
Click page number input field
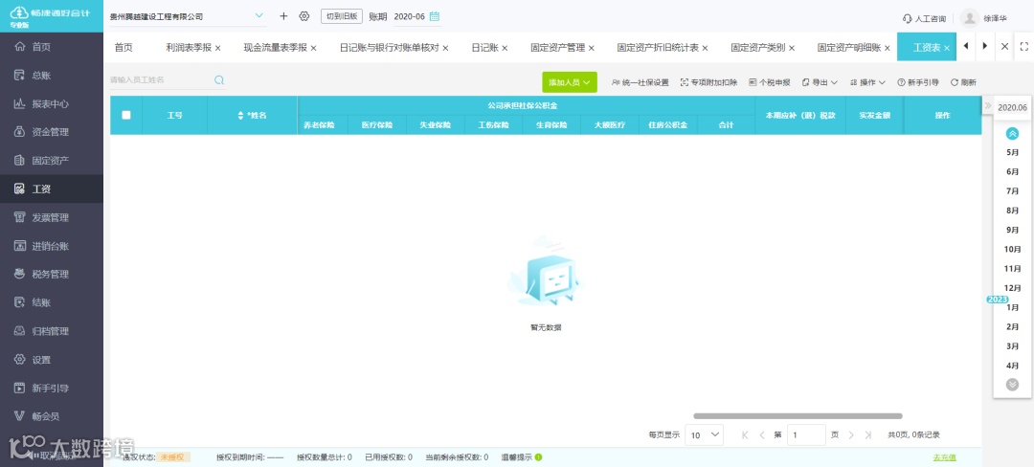pos(806,434)
